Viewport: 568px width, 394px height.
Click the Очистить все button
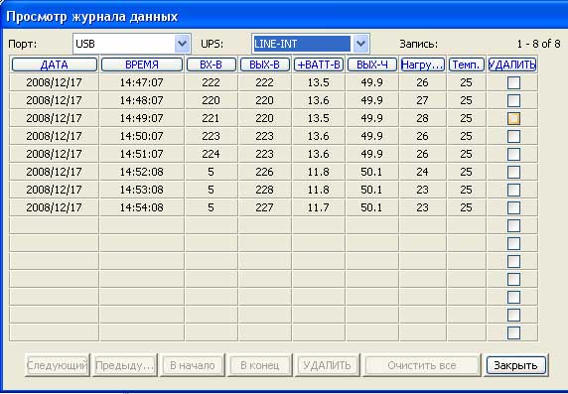tap(422, 365)
